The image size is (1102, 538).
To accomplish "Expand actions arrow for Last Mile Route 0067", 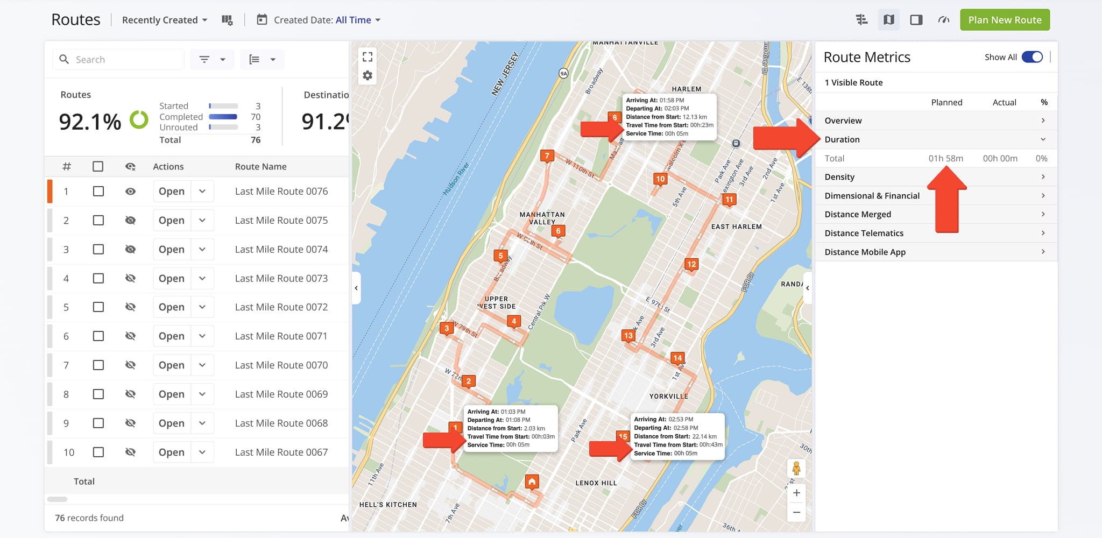I will click(202, 452).
